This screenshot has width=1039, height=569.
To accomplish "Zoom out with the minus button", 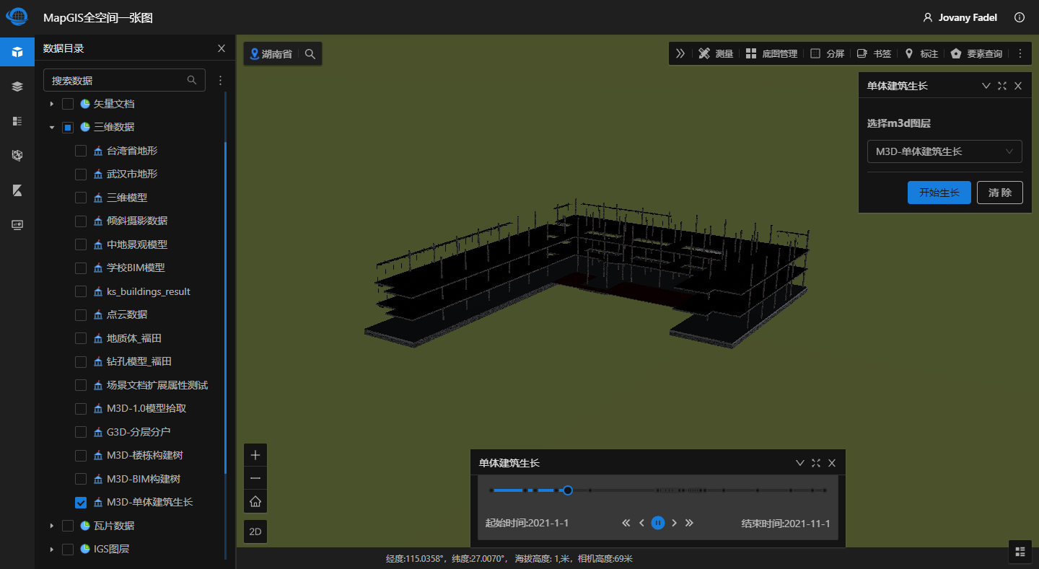I will click(255, 478).
